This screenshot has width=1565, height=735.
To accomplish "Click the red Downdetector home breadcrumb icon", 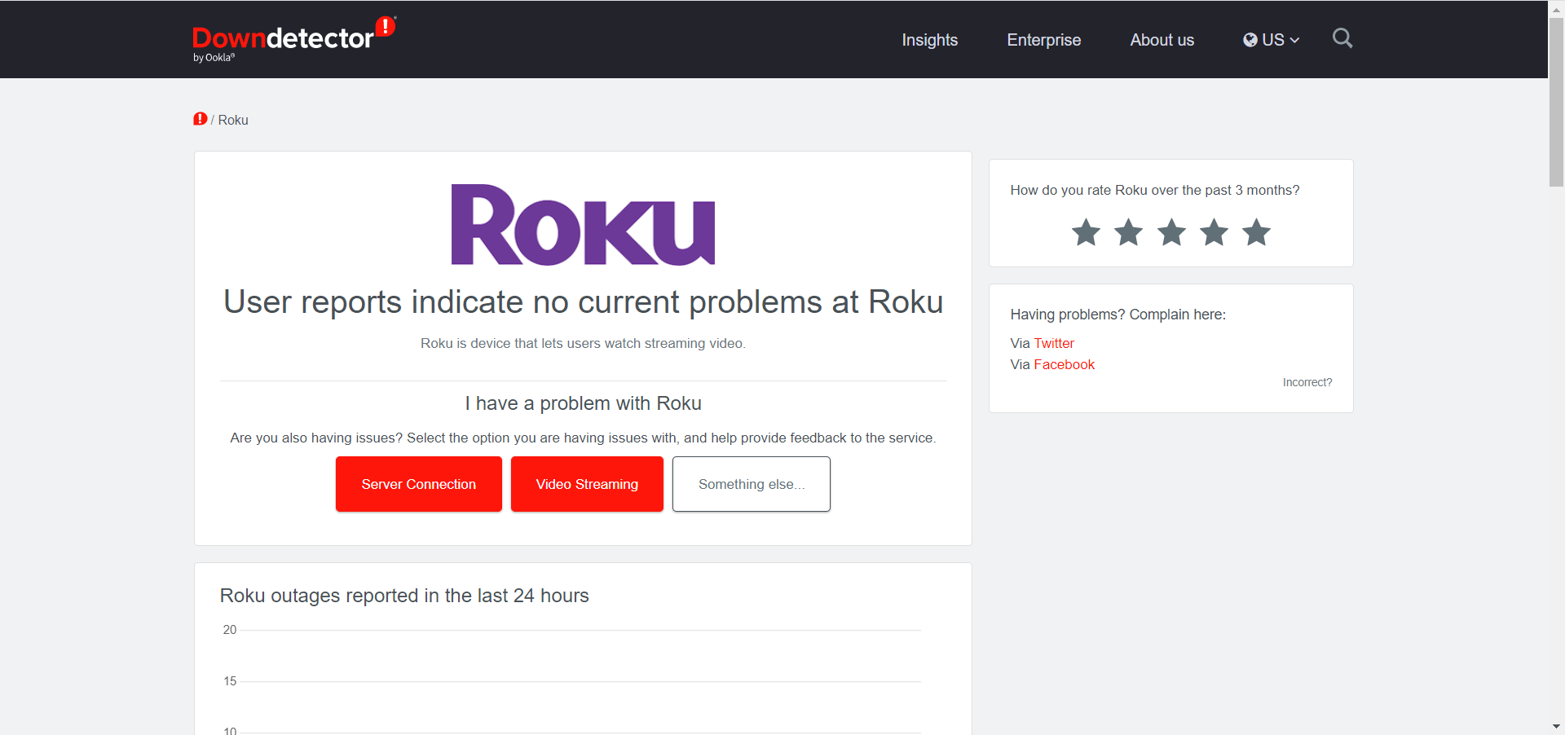I will coord(200,119).
